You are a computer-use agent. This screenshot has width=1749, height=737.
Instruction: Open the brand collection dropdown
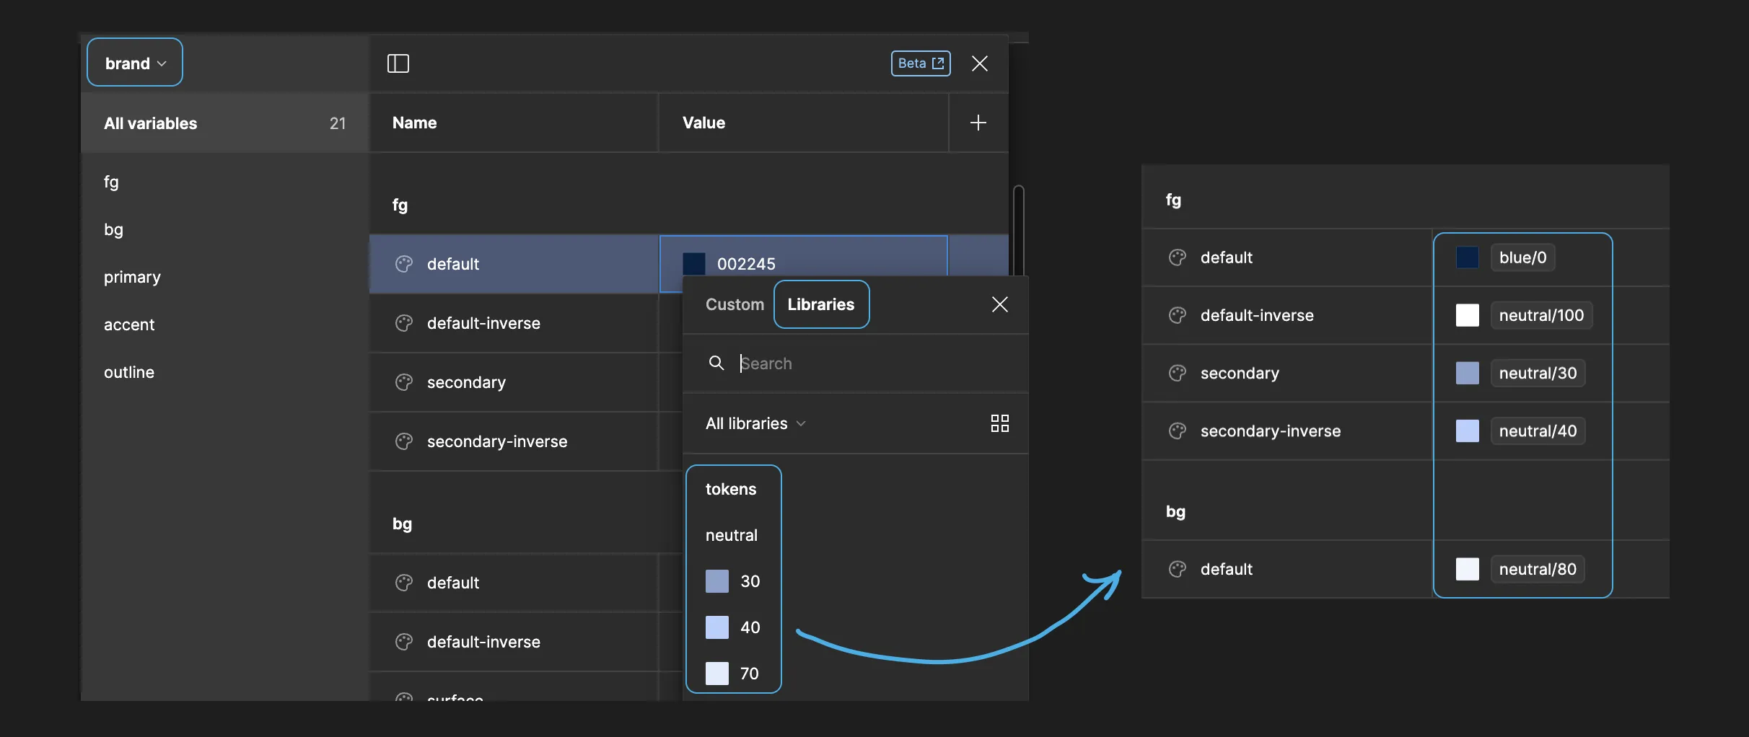[135, 63]
